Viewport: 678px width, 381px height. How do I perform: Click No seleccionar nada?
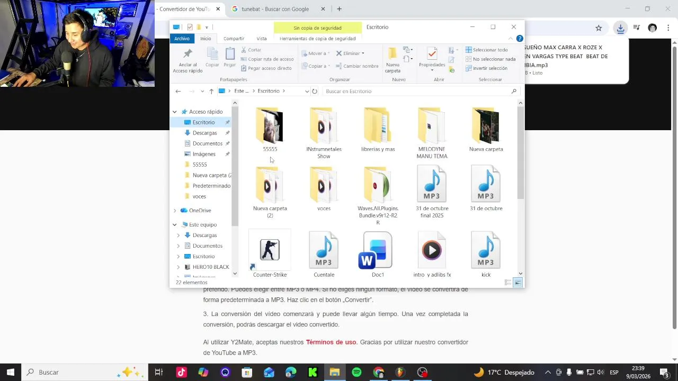(x=490, y=59)
